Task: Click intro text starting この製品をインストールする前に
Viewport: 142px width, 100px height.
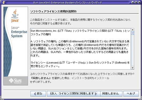Action: tap(81, 22)
